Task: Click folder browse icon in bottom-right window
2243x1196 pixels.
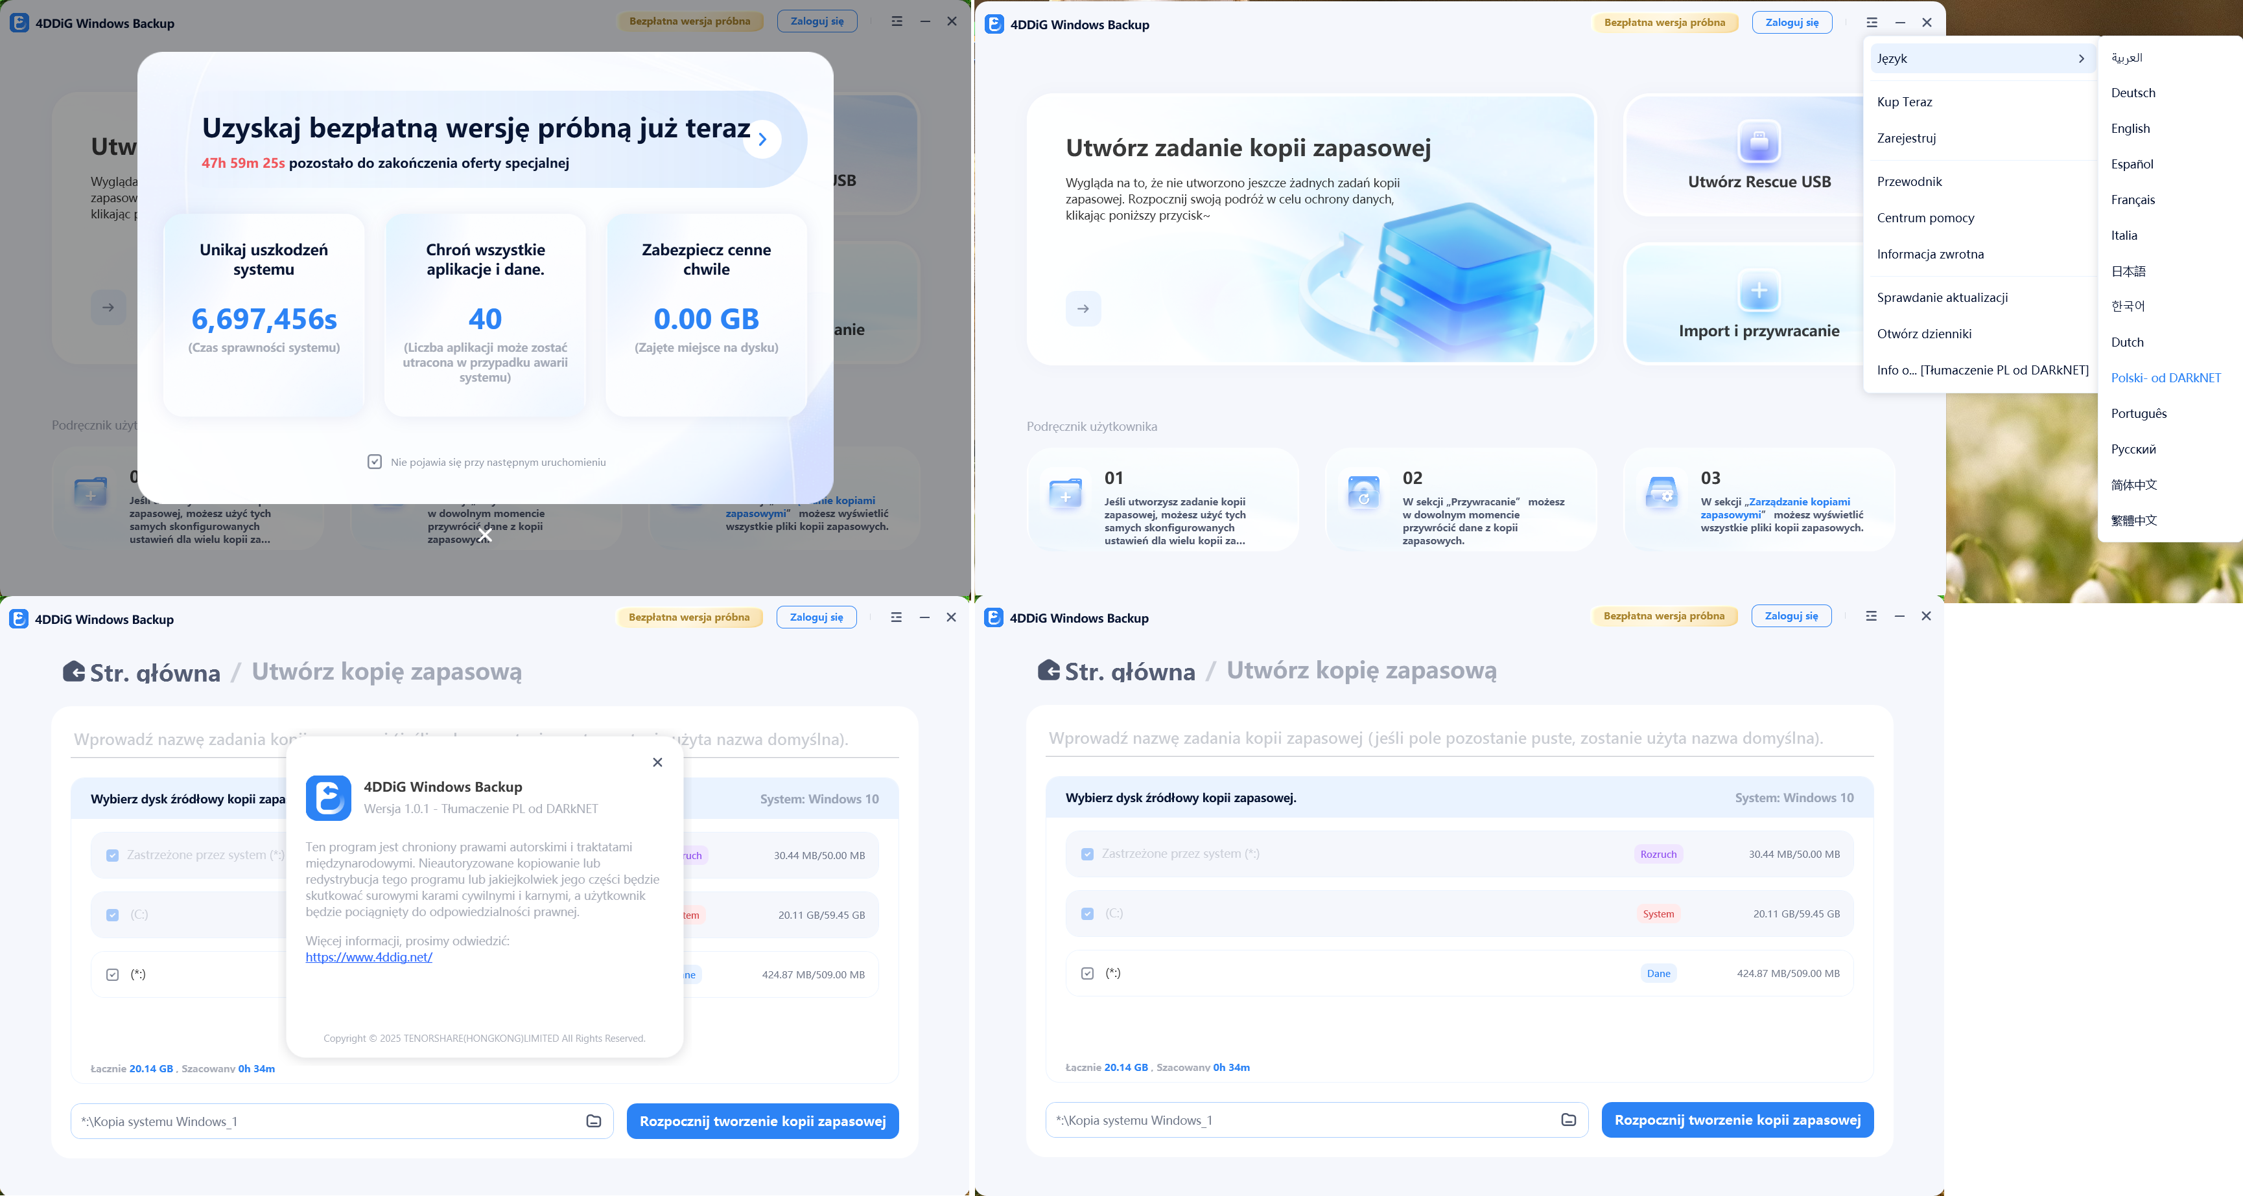Action: [1568, 1120]
